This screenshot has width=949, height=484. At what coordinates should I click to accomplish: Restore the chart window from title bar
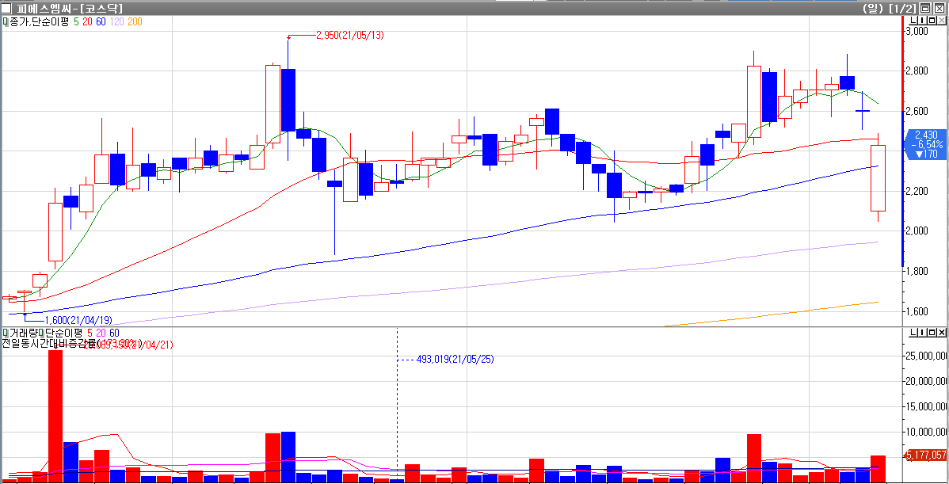coord(925,9)
